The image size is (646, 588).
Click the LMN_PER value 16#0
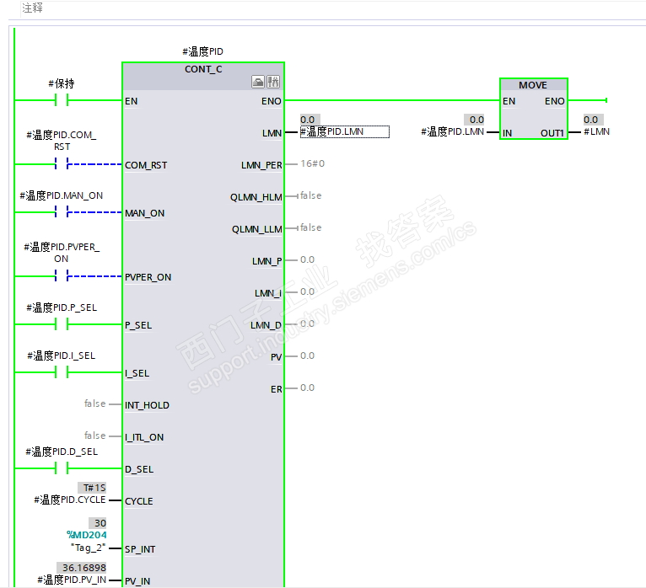click(312, 163)
